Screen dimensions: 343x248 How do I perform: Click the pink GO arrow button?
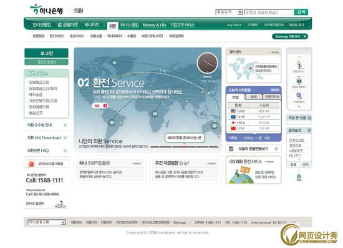100,106
